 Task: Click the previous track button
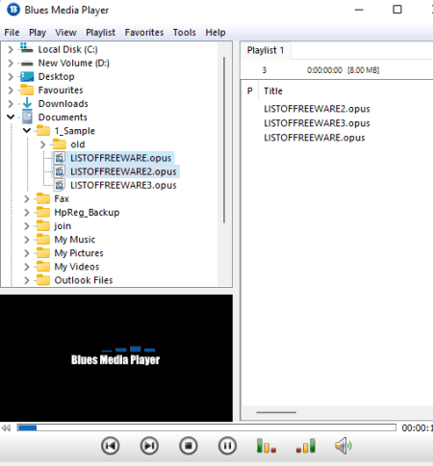pos(111,446)
